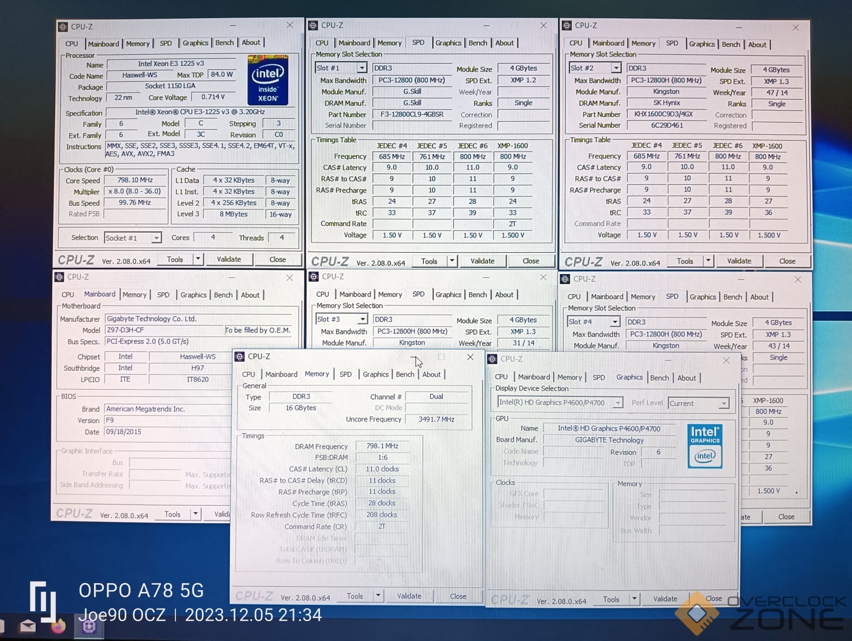Click the CPU-Z title icon in the Slot #2 window
852x641 pixels.
pyautogui.click(x=567, y=25)
